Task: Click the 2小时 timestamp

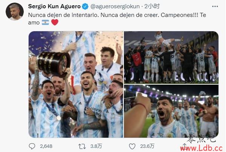Action: pos(152,6)
